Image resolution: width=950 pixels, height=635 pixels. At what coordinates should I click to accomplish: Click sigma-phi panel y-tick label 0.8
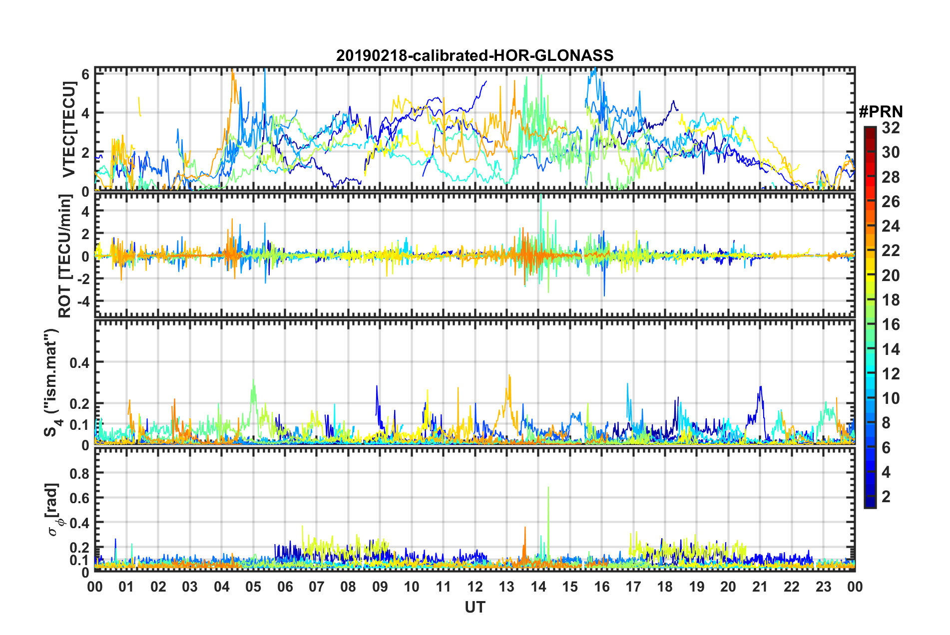[80, 473]
